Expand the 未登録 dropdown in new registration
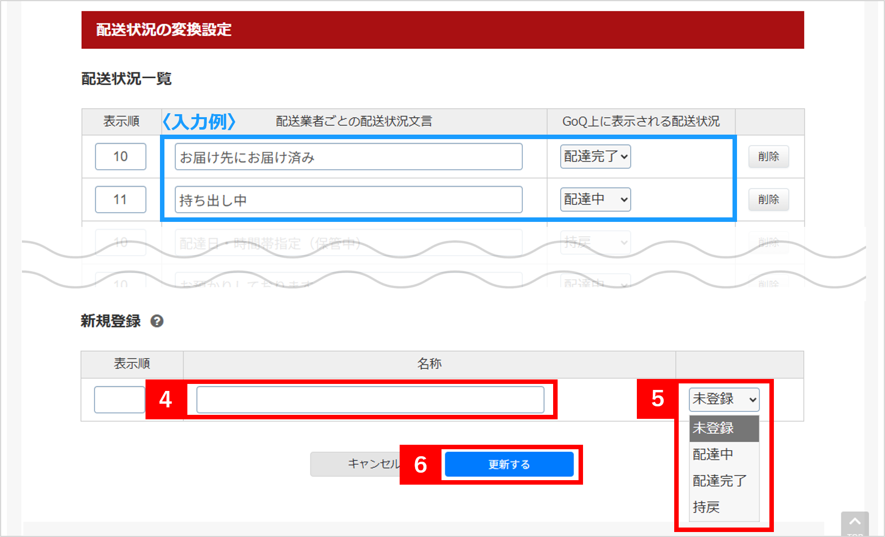Image resolution: width=885 pixels, height=537 pixels. point(724,399)
